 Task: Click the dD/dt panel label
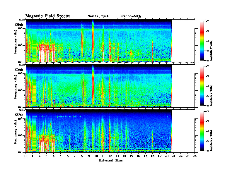click(19, 70)
